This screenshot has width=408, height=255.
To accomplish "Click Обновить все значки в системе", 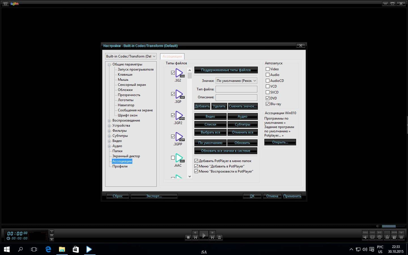I will point(226,151).
